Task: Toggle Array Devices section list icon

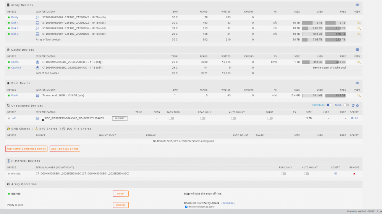Action: point(357,5)
